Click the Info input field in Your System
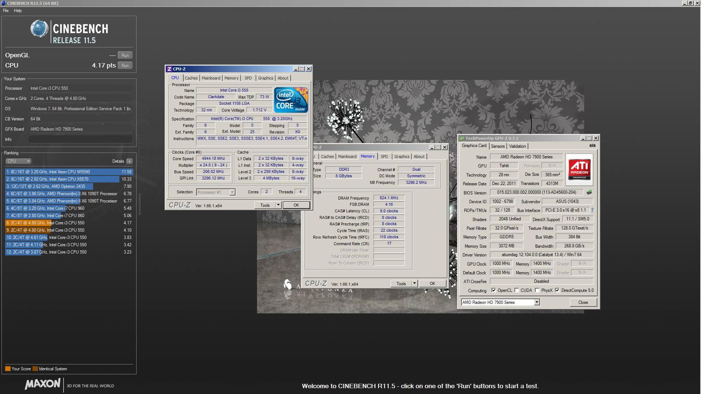701x394 pixels. [80, 139]
